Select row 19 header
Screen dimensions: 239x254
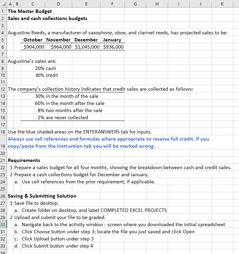point(3,142)
